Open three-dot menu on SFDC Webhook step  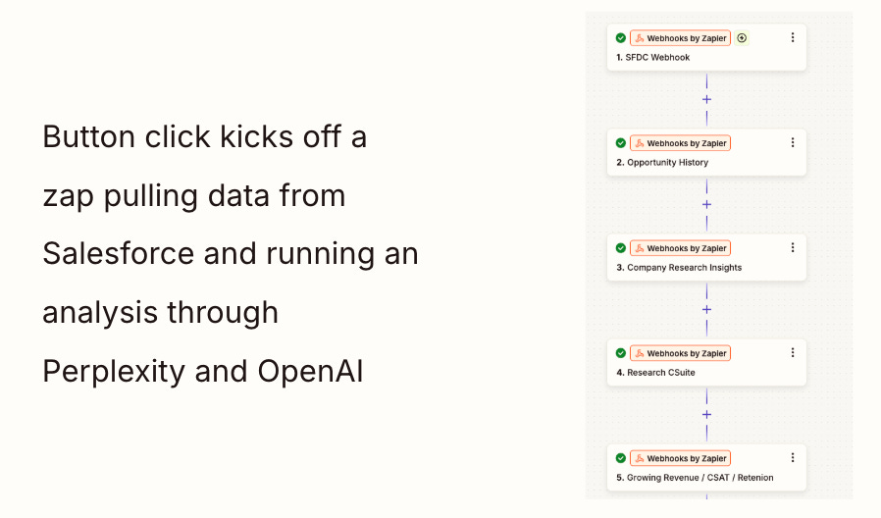point(793,37)
